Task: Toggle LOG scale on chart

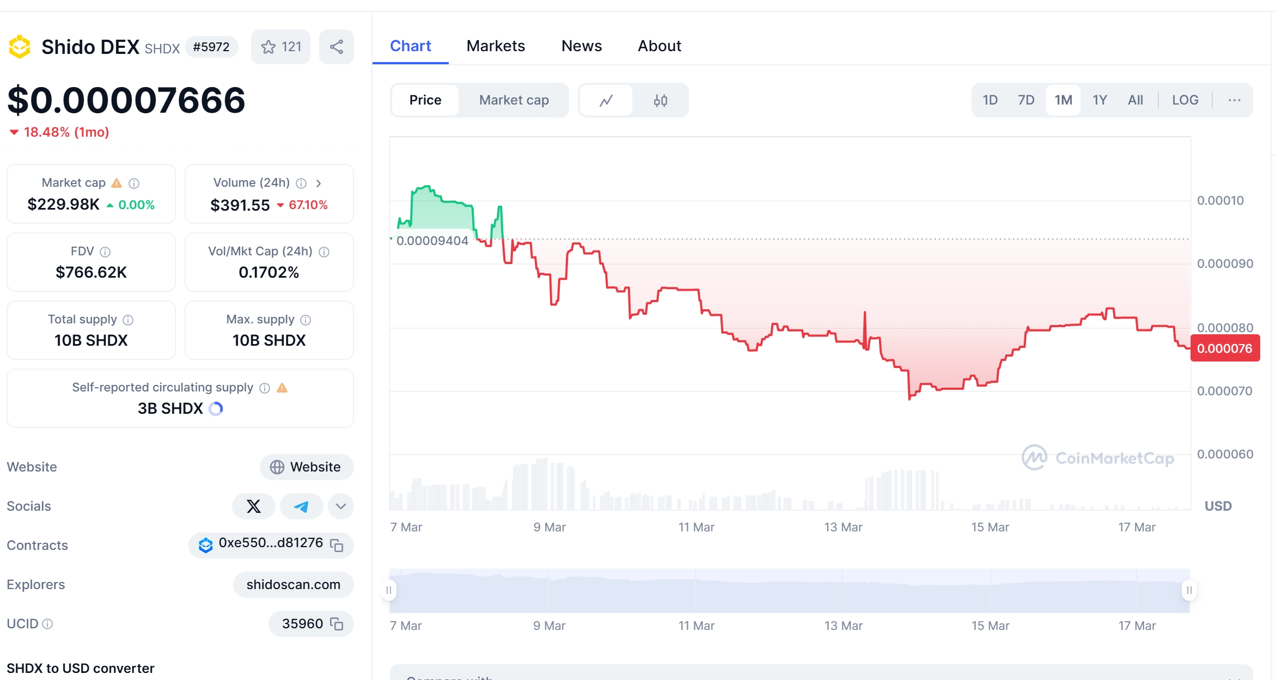Action: click(x=1185, y=100)
